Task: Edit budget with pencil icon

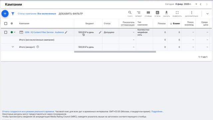Action: (100, 32)
